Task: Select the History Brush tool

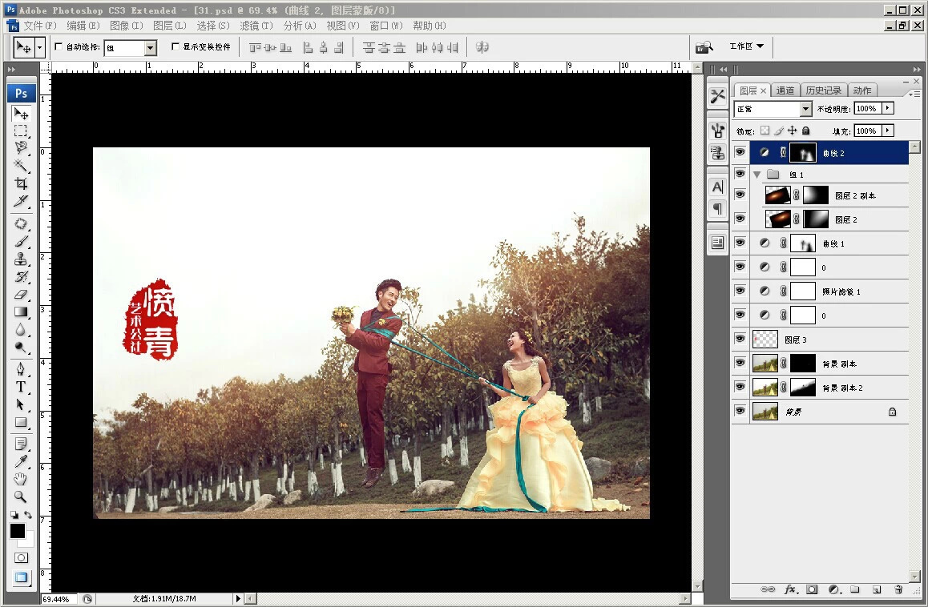Action: pos(21,276)
